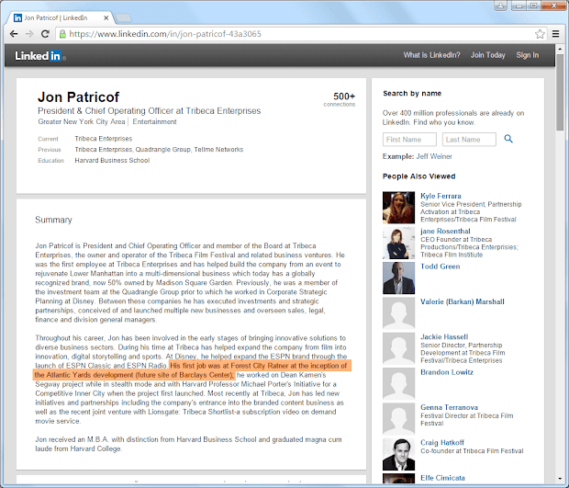Focus the First Name search field
The width and height of the screenshot is (569, 488).
[x=409, y=140]
